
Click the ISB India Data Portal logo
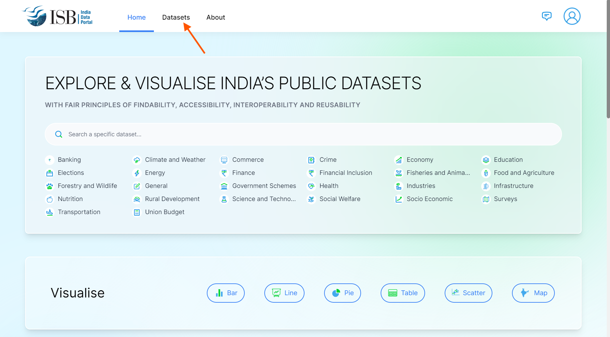tap(58, 16)
